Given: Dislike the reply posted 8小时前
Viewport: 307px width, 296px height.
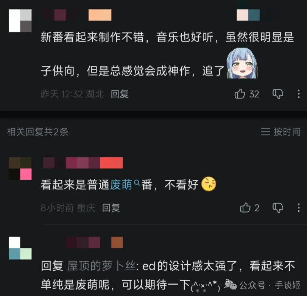Looking at the screenshot, I should 278,208.
